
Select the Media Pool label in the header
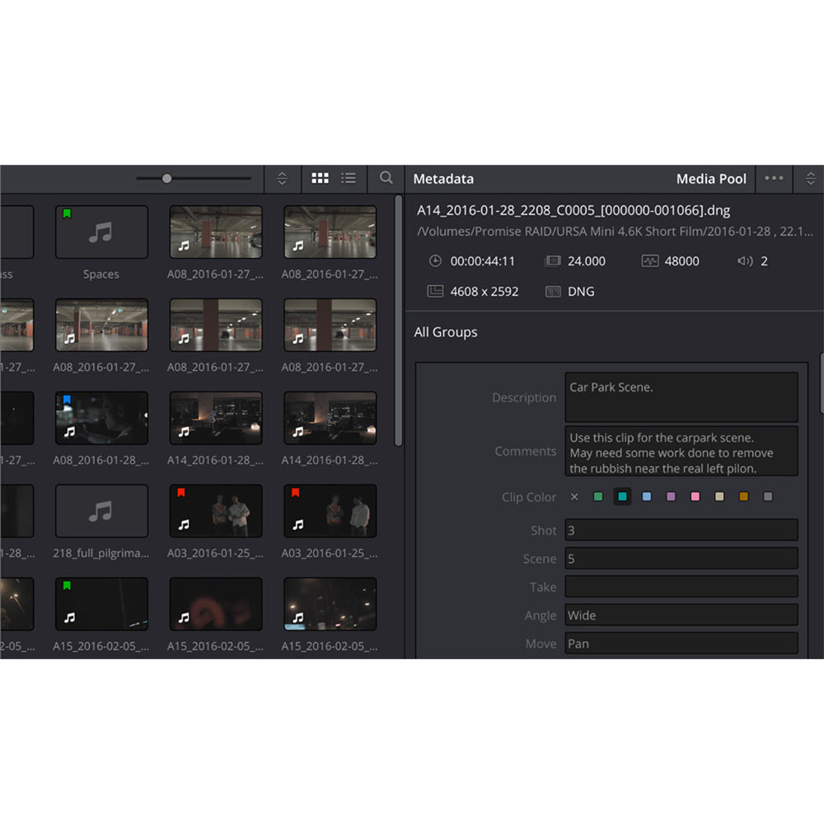tap(711, 178)
